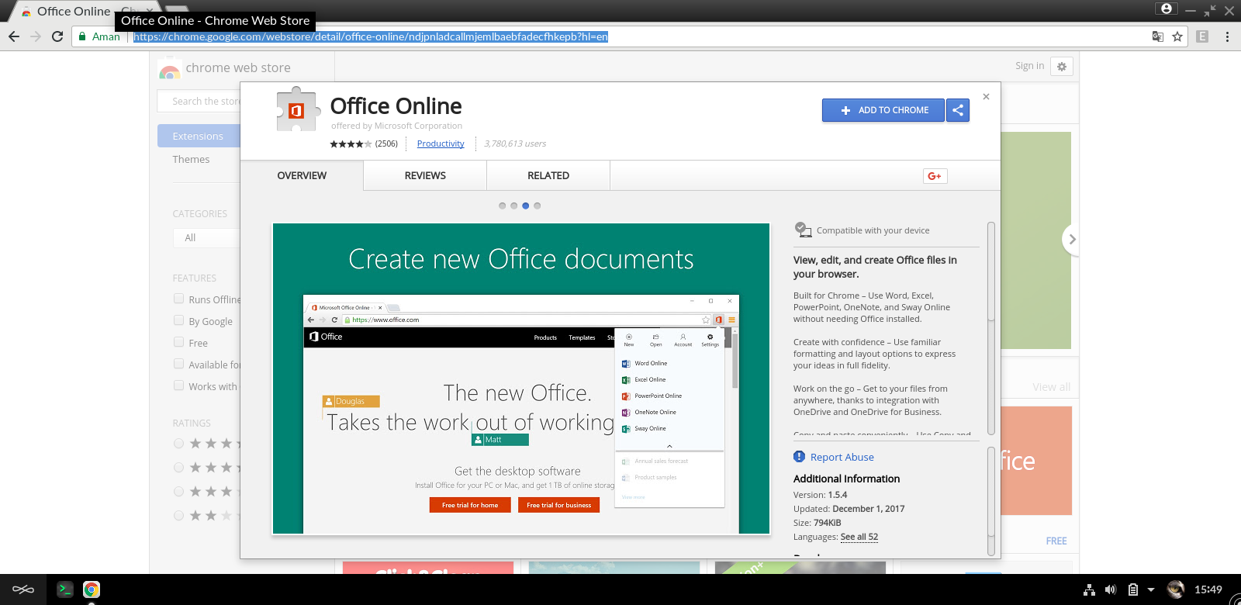Viewport: 1241px width, 605px height.
Task: Click the Report Abuse link
Action: point(842,457)
